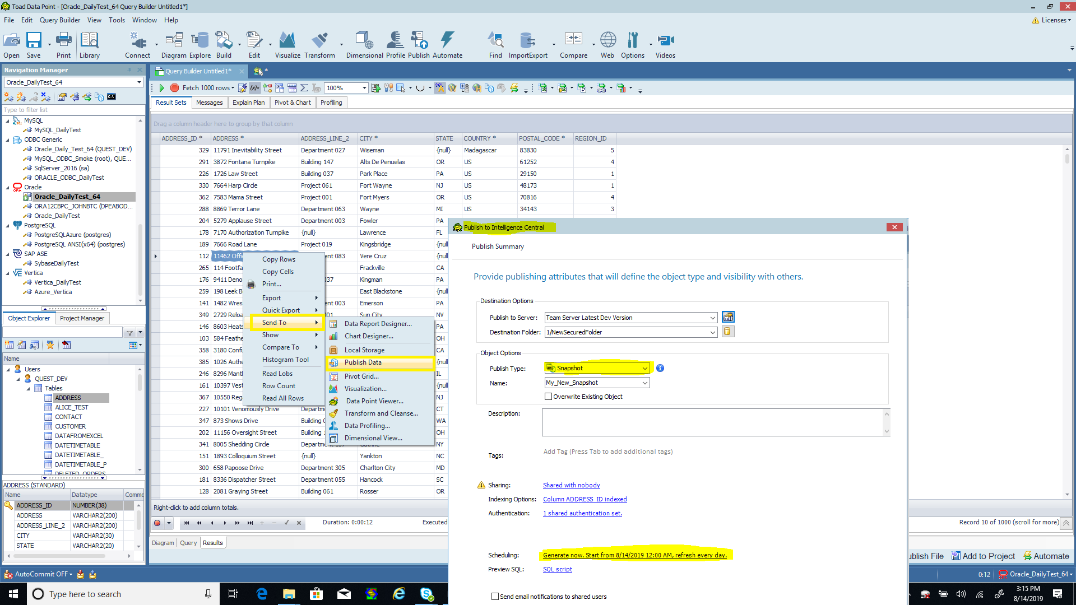Click in the Description text box
Viewport: 1076px width, 605px height.
(716, 422)
